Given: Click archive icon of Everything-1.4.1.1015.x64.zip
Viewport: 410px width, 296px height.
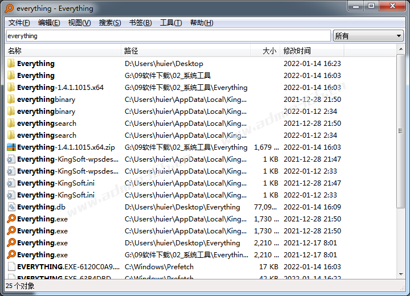Looking at the screenshot, I should [11, 147].
